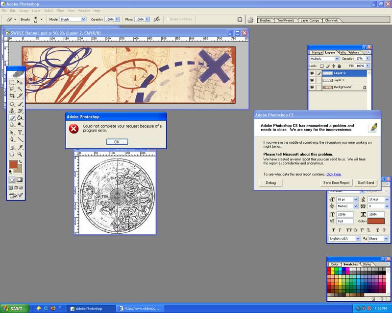The height and width of the screenshot is (313, 392).
Task: Open the Sharp anti-aliasing dropdown
Action: pyautogui.click(x=378, y=239)
